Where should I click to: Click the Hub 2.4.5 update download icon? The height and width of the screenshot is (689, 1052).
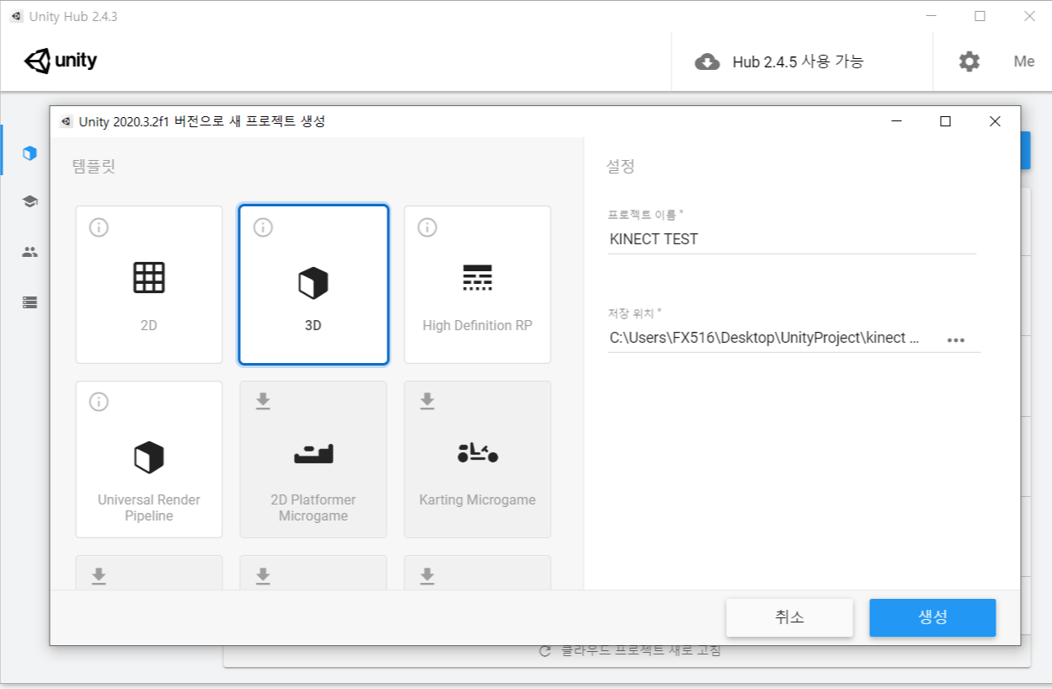(x=707, y=61)
